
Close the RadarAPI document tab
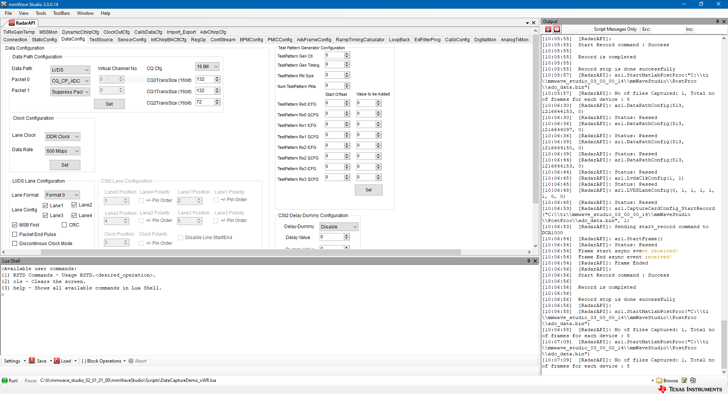pyautogui.click(x=533, y=23)
